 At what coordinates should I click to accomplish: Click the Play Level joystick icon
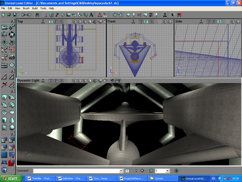[165, 15]
